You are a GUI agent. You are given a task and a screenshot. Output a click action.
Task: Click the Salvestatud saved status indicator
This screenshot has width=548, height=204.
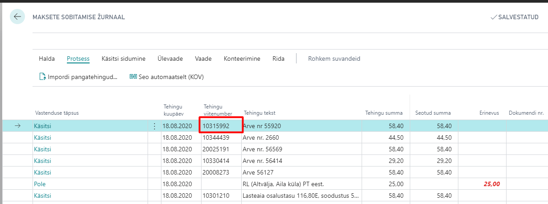(x=514, y=17)
